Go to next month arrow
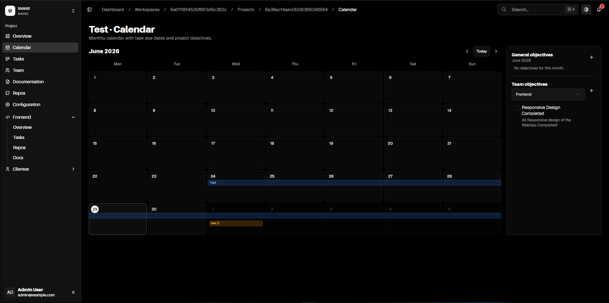This screenshot has width=609, height=303. tap(496, 51)
